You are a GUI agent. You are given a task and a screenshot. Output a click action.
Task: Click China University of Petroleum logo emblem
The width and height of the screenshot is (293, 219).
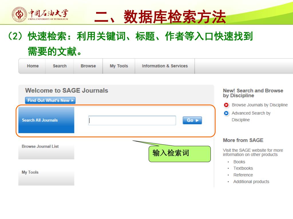(x=19, y=14)
